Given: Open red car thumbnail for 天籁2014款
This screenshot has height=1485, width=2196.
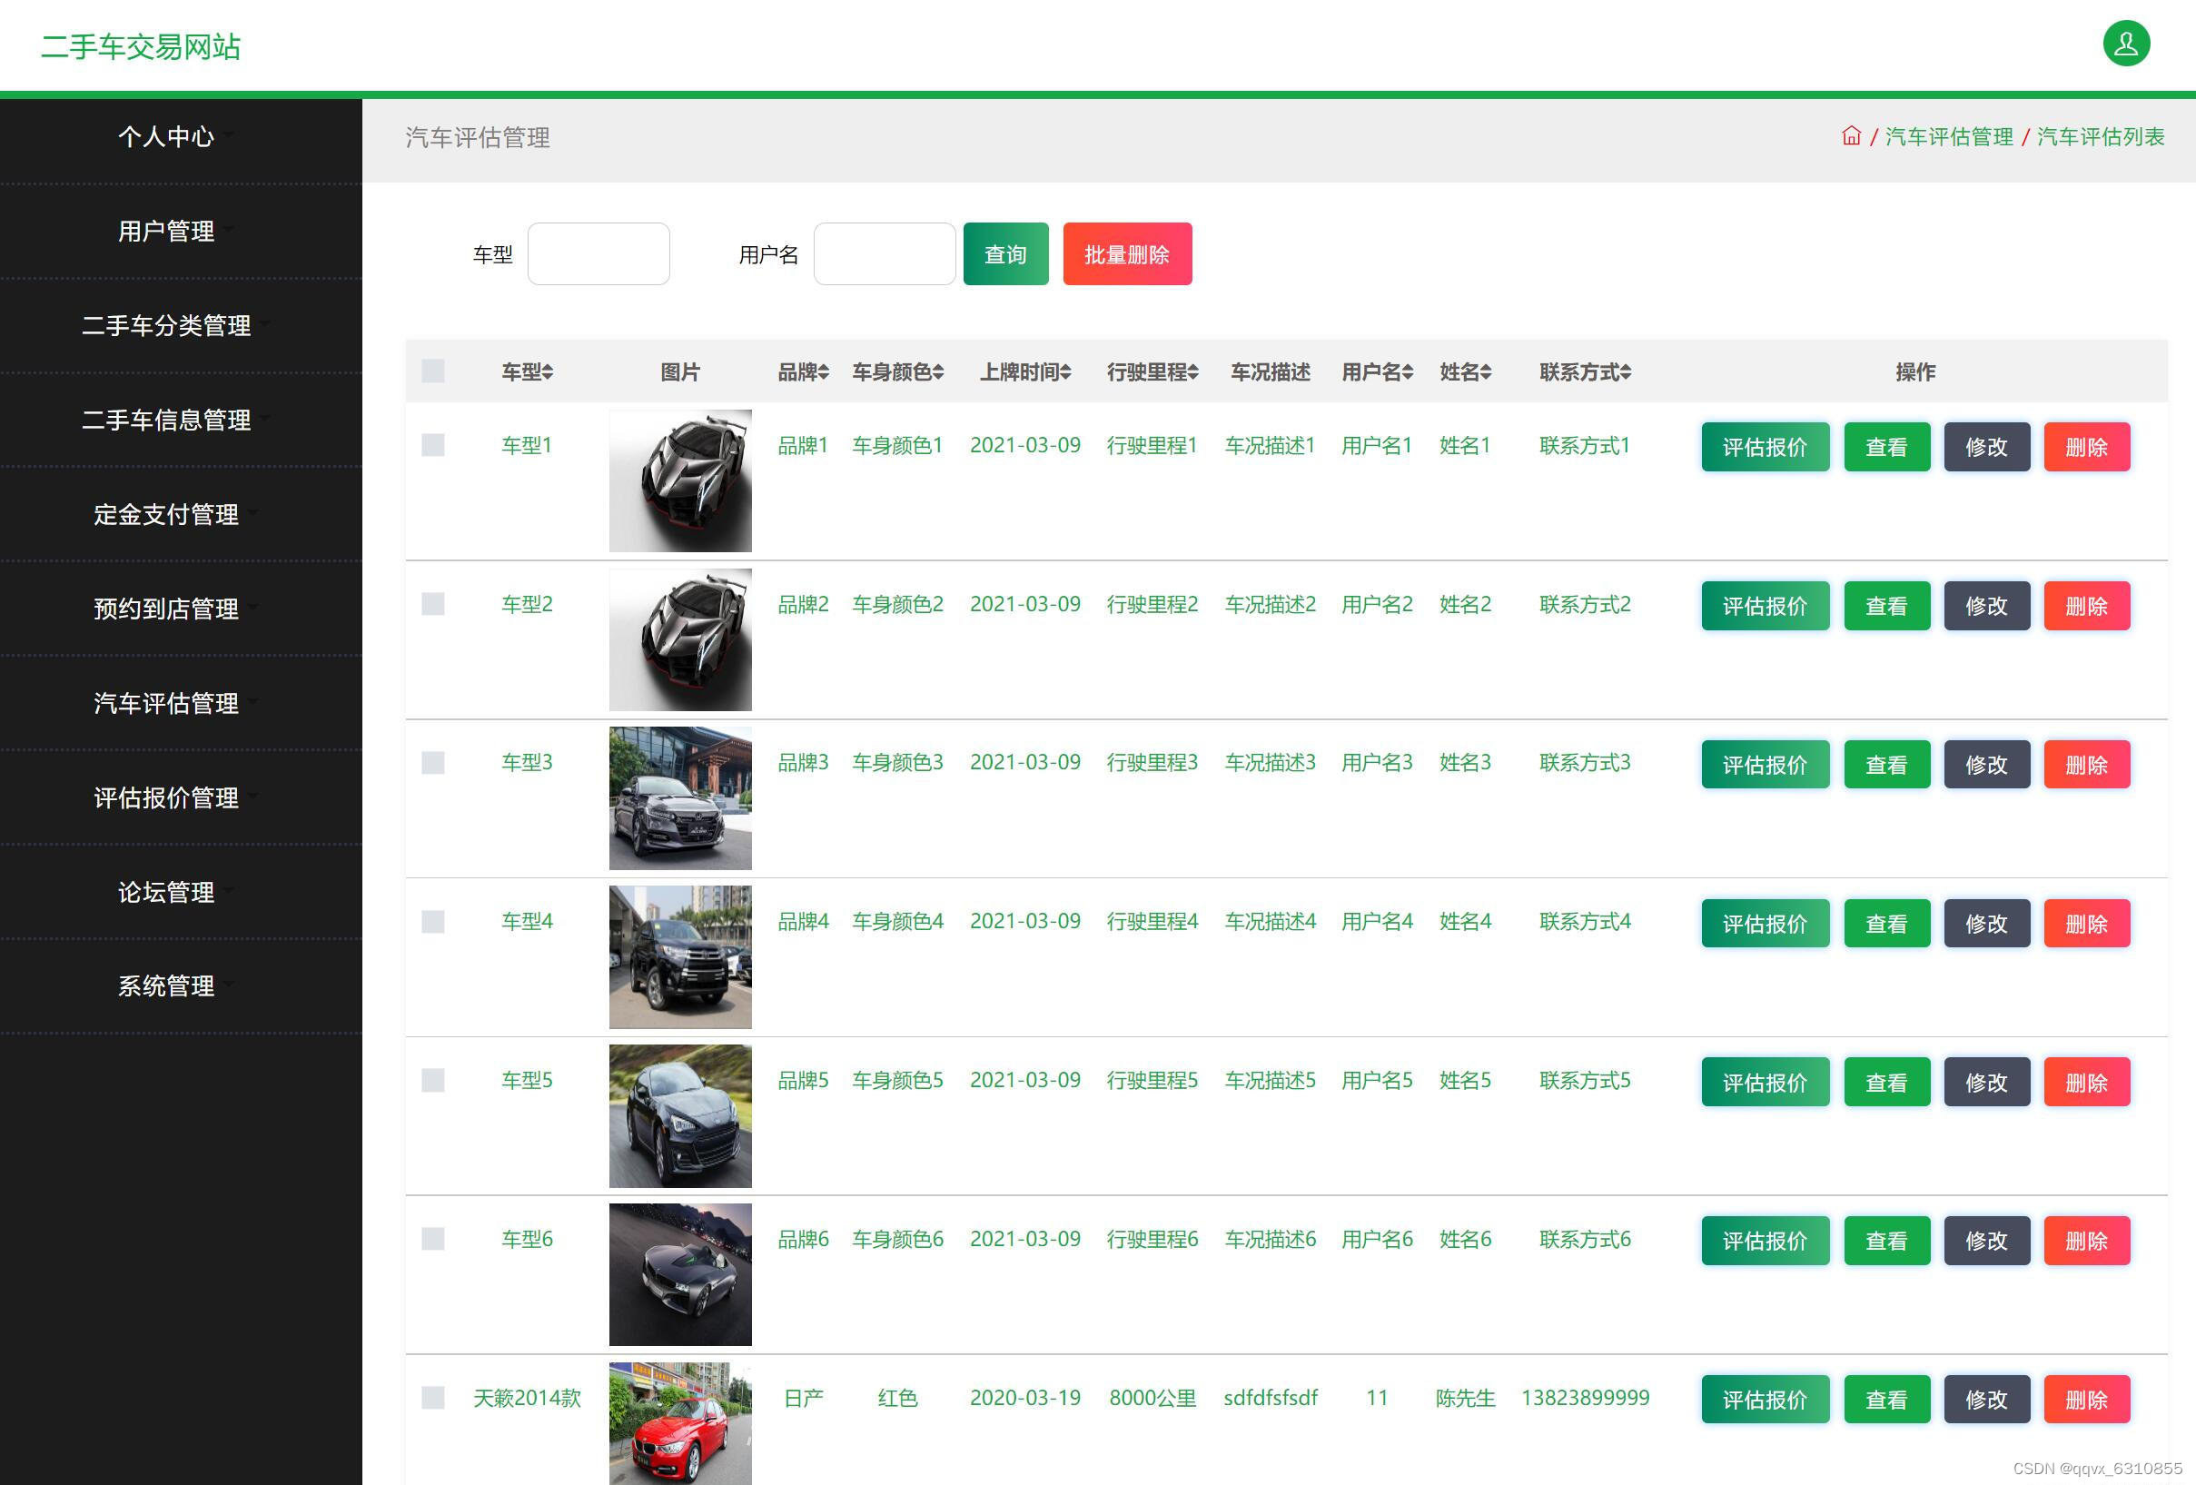Looking at the screenshot, I should 680,1422.
